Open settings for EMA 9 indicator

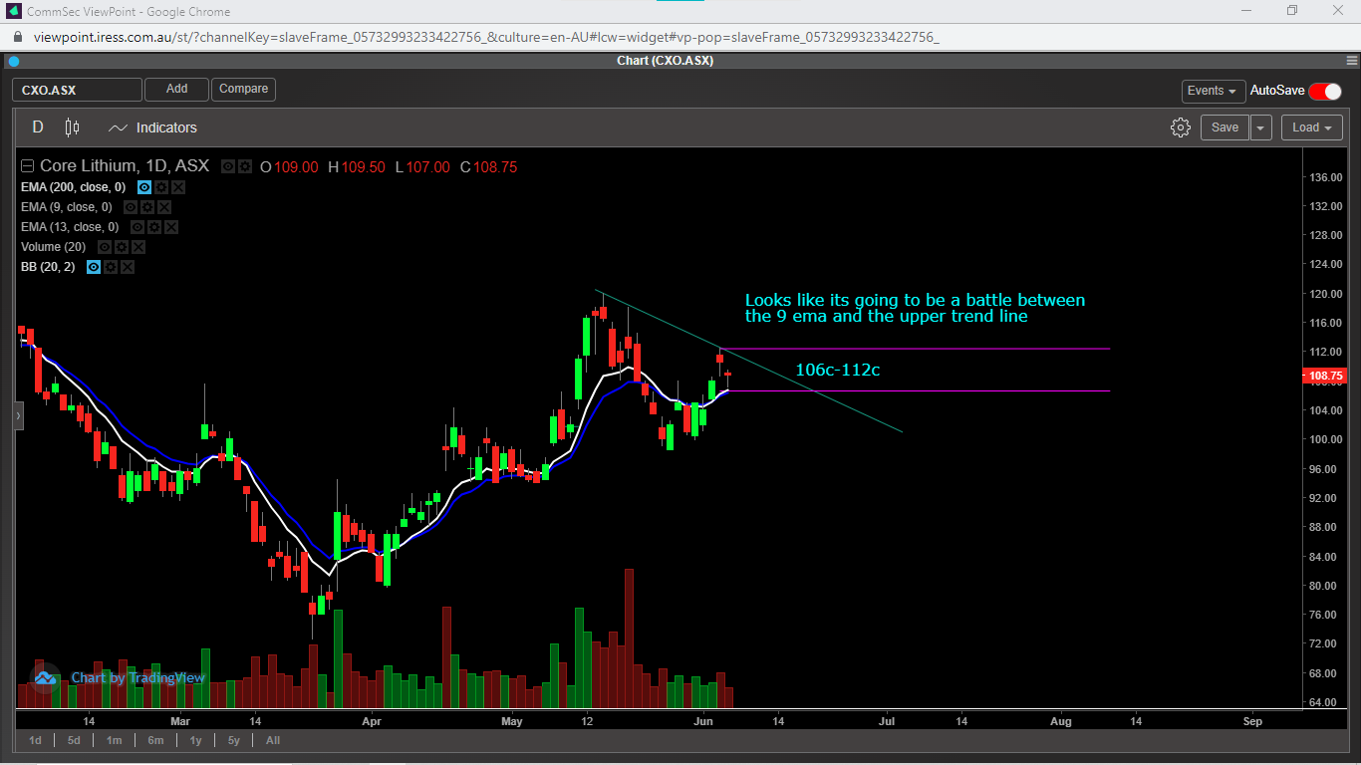[x=147, y=207]
